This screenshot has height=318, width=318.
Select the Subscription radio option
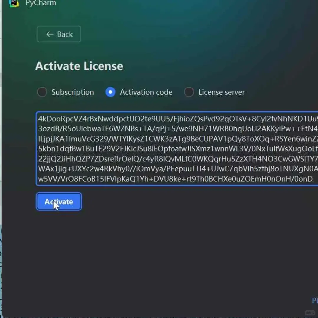[42, 92]
